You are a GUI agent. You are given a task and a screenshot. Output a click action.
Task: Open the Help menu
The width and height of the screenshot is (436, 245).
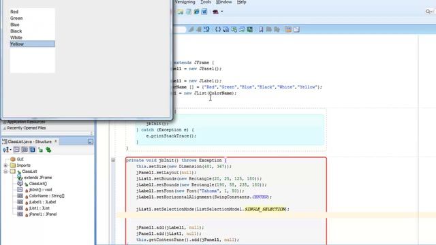(x=242, y=2)
